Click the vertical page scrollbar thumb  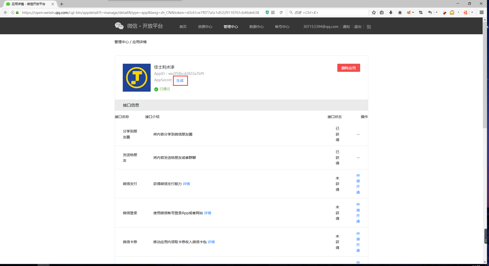(x=485, y=75)
